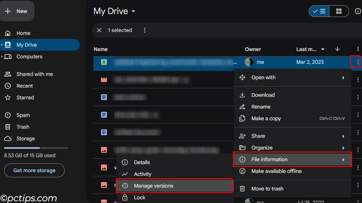Open Shared with me
Viewport: 362px width, 203px height.
[x=34, y=74]
